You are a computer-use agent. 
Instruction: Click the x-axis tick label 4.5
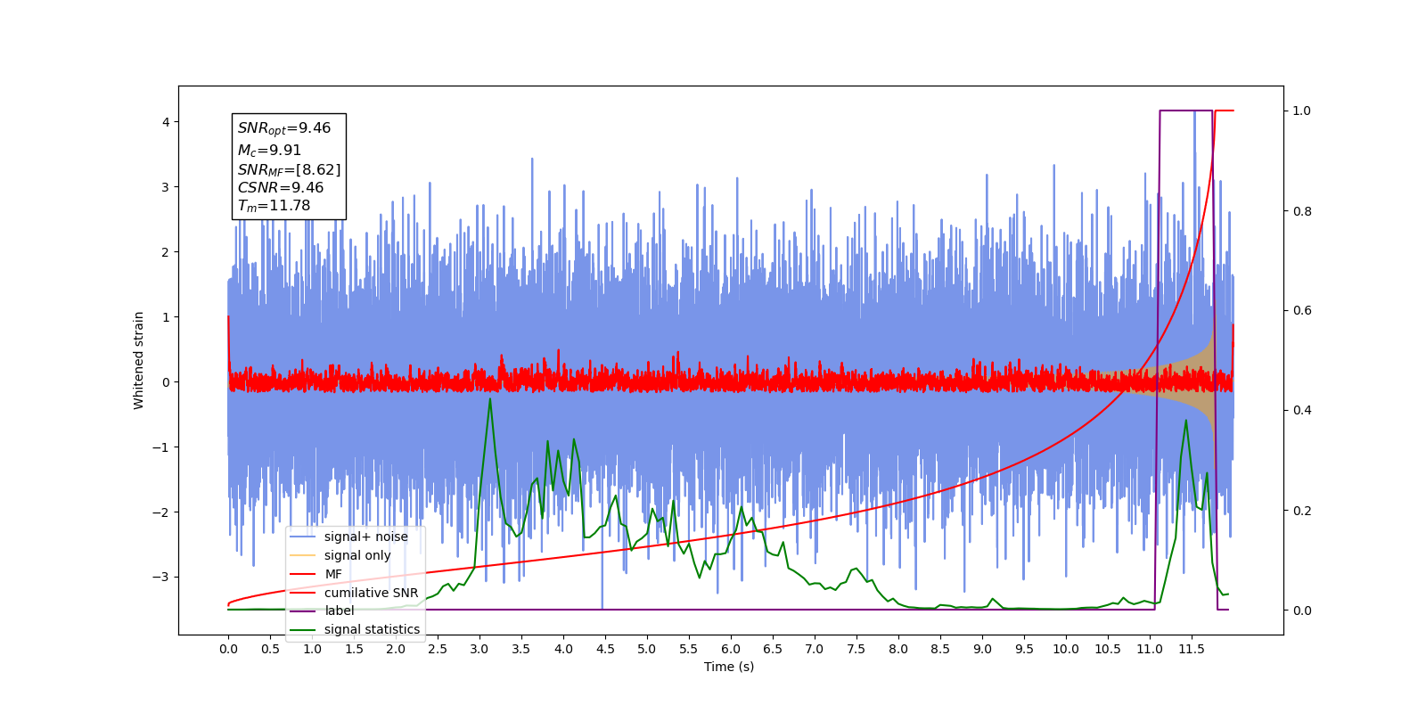605,649
